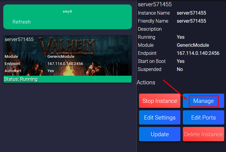Open Edit Settings for the instance

[x=160, y=117]
